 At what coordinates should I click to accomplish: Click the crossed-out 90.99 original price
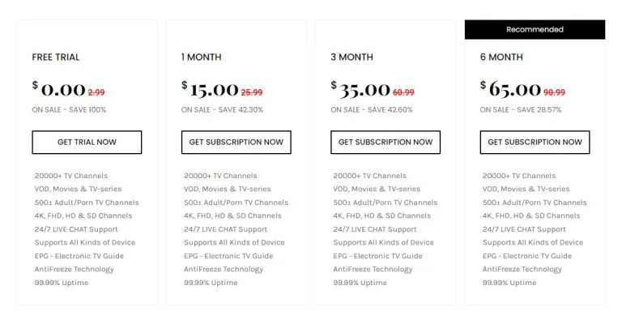[x=554, y=92]
